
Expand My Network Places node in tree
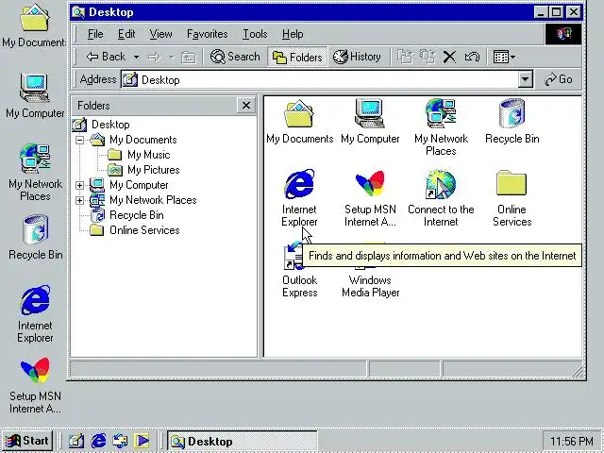pos(79,200)
